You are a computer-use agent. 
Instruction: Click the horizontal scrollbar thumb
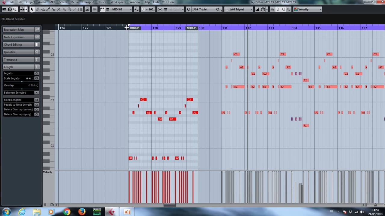(x=169, y=205)
